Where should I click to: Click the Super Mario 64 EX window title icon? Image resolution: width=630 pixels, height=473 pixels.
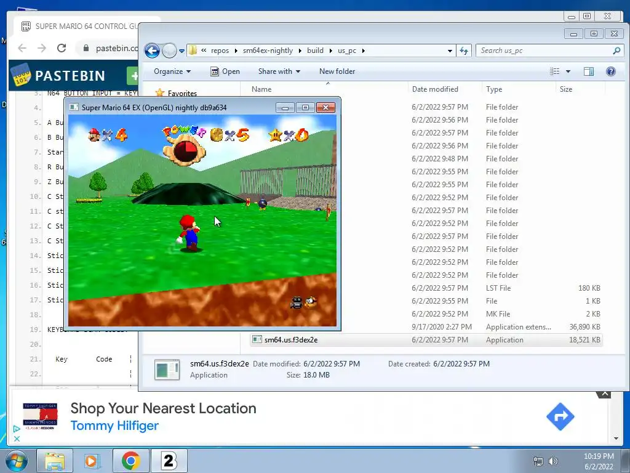74,107
